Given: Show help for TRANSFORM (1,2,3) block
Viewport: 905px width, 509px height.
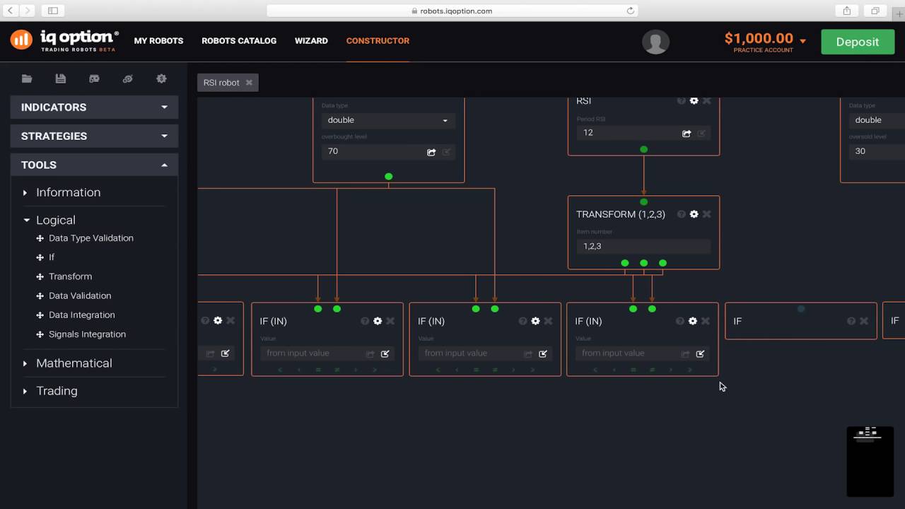Looking at the screenshot, I should click(x=681, y=214).
